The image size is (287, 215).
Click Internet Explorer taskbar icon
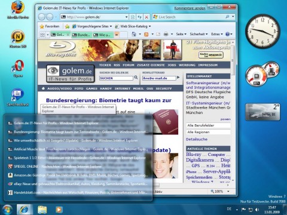(x=24, y=210)
